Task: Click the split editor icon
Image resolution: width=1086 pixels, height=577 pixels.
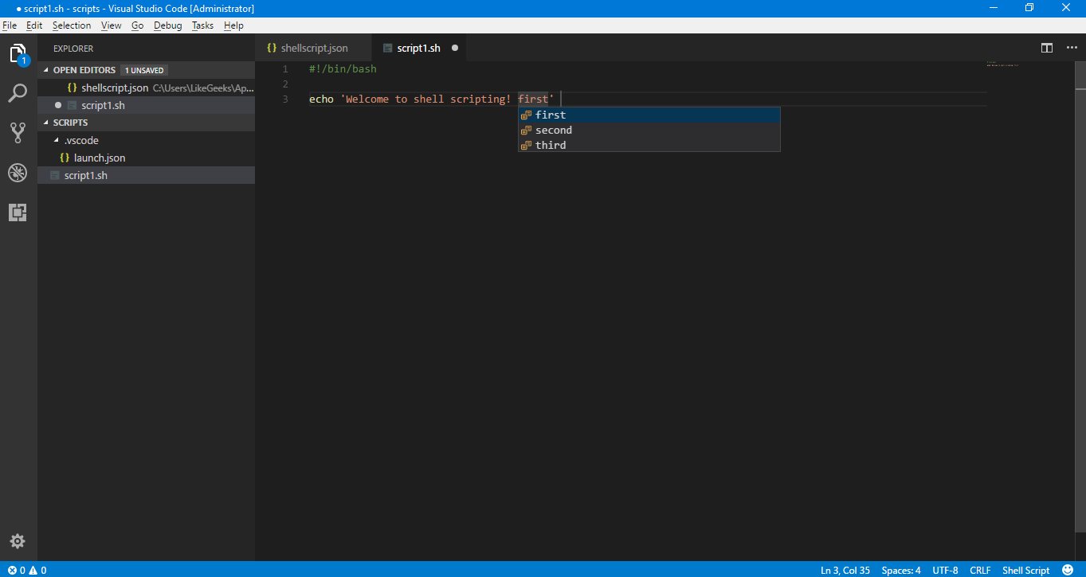Action: (1047, 48)
